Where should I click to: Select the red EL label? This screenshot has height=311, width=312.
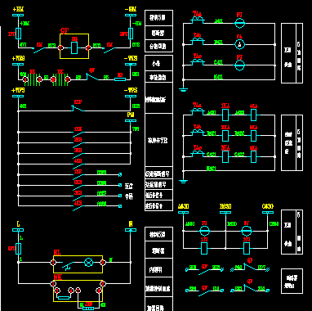57,253
